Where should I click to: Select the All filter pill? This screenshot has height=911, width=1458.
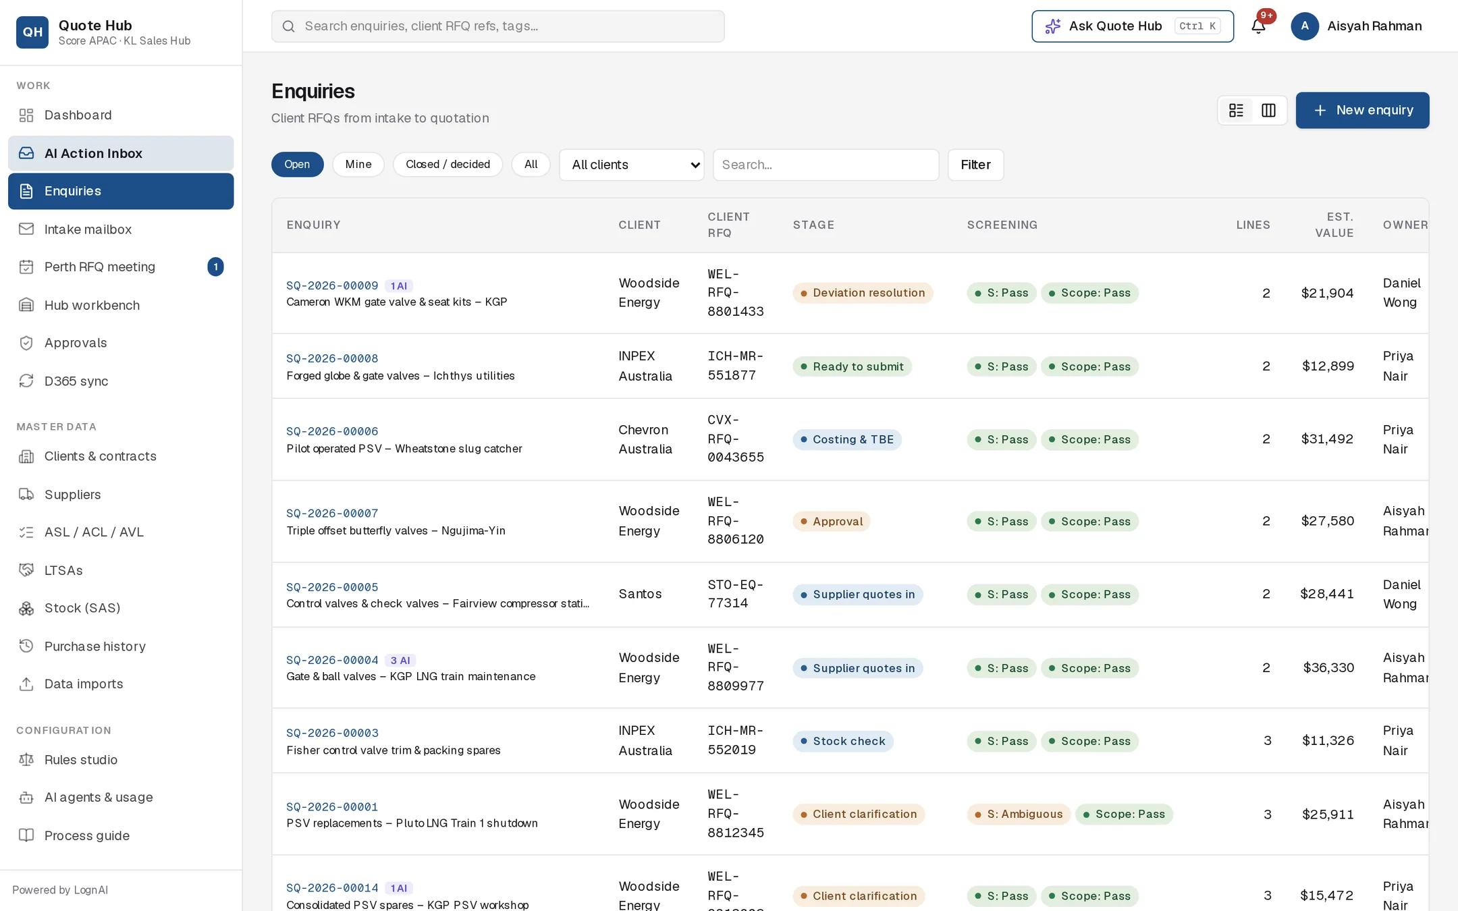531,164
